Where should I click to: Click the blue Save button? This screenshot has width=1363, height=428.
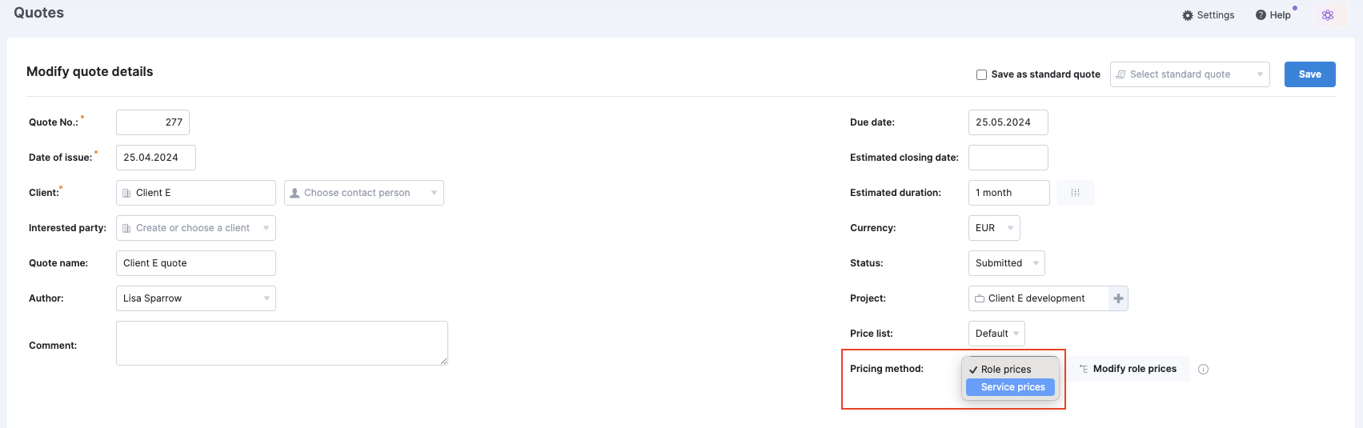pos(1310,74)
